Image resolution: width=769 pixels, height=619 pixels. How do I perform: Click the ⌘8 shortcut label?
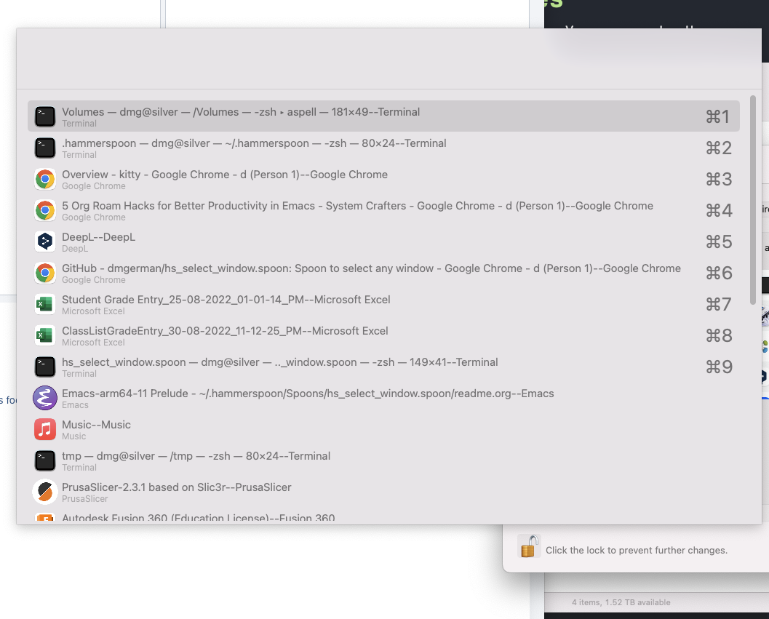tap(719, 336)
